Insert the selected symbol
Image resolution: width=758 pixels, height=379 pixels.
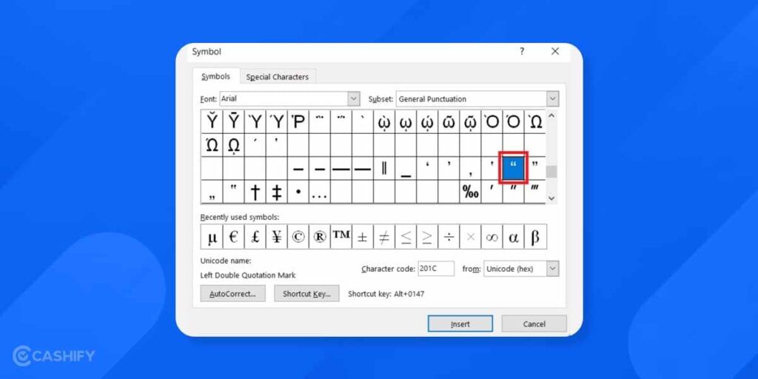pyautogui.click(x=460, y=324)
